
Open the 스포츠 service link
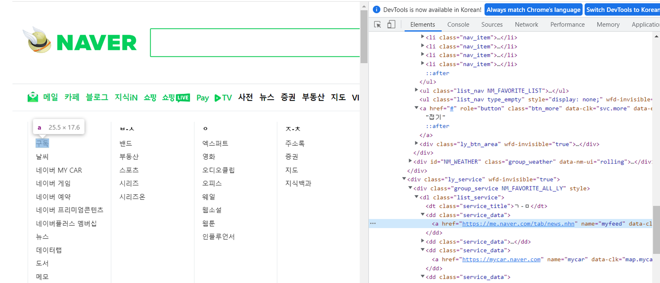tap(129, 170)
